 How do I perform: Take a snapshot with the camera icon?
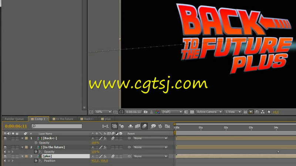[x=145, y=112]
